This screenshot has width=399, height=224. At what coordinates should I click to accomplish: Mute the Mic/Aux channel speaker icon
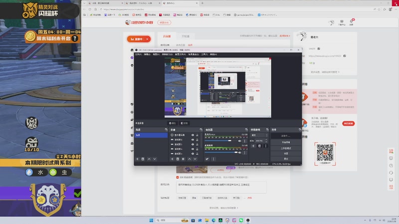tap(240, 141)
